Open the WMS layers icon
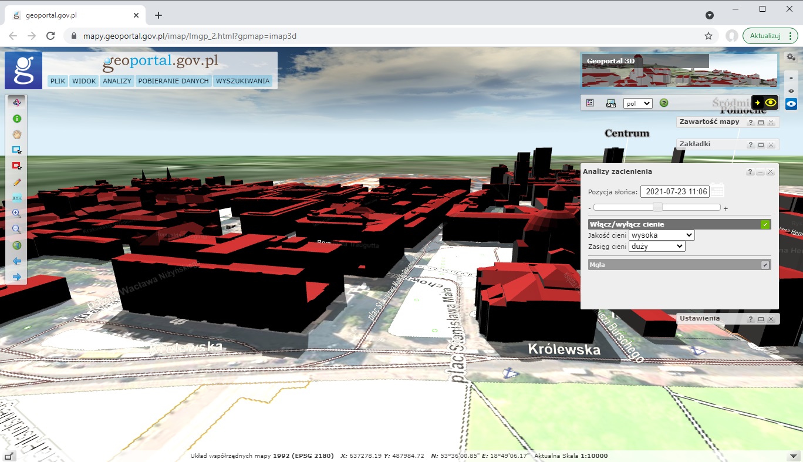This screenshot has width=803, height=462. click(x=611, y=103)
